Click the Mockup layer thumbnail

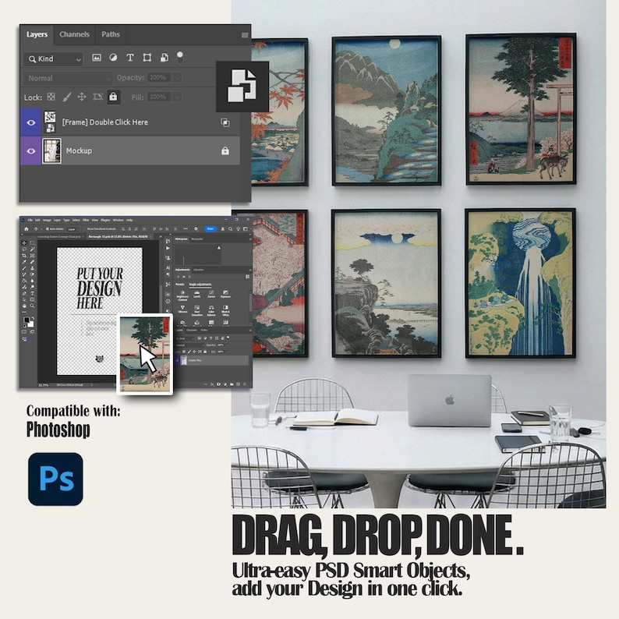click(51, 150)
